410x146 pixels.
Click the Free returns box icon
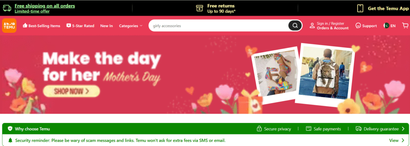pyautogui.click(x=199, y=8)
